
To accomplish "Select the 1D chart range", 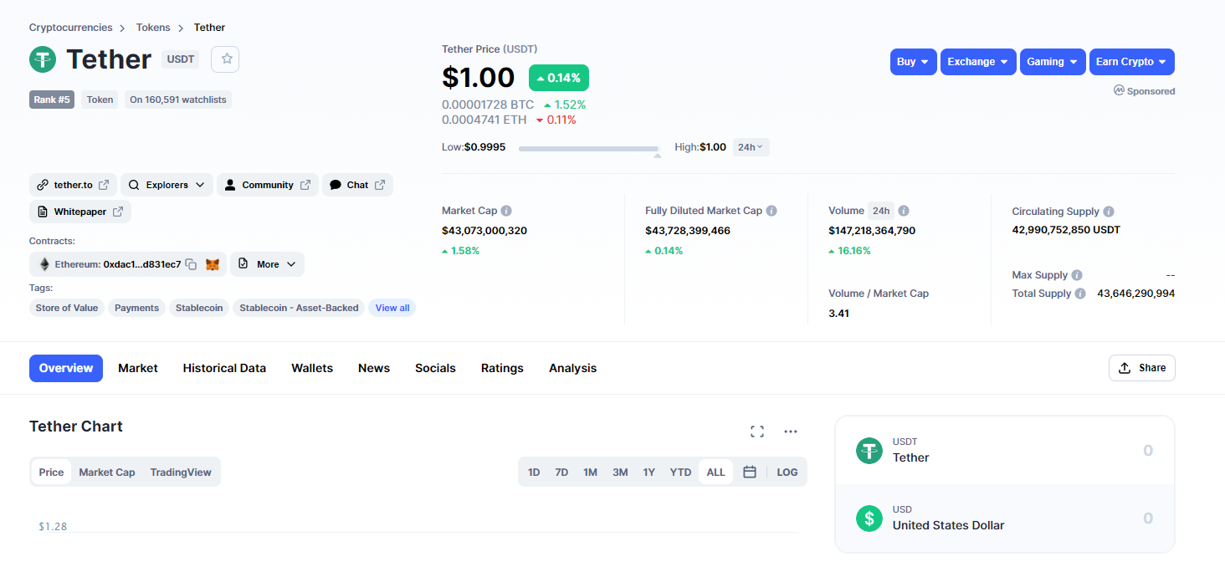I will (534, 472).
